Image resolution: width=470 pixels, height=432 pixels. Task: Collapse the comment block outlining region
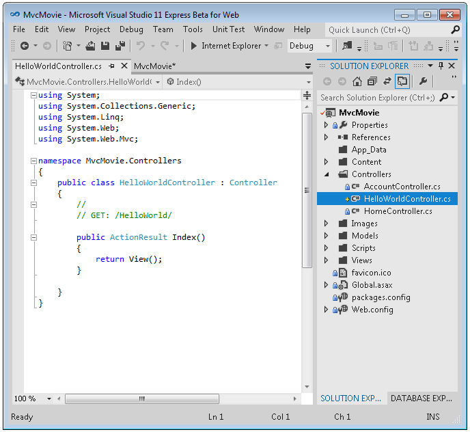[33, 204]
